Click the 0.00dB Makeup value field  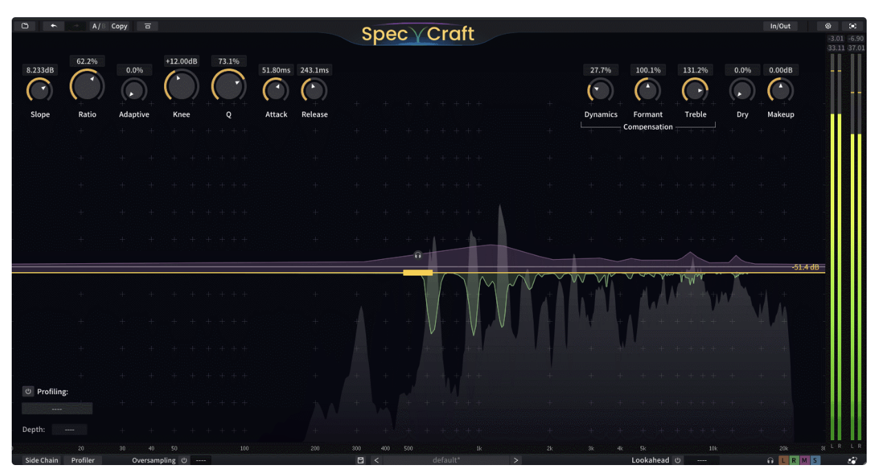tap(781, 70)
